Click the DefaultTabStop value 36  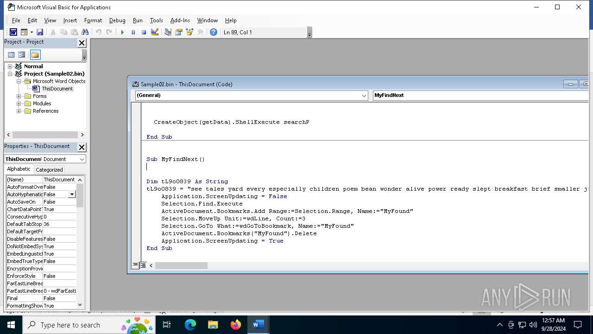[59, 224]
